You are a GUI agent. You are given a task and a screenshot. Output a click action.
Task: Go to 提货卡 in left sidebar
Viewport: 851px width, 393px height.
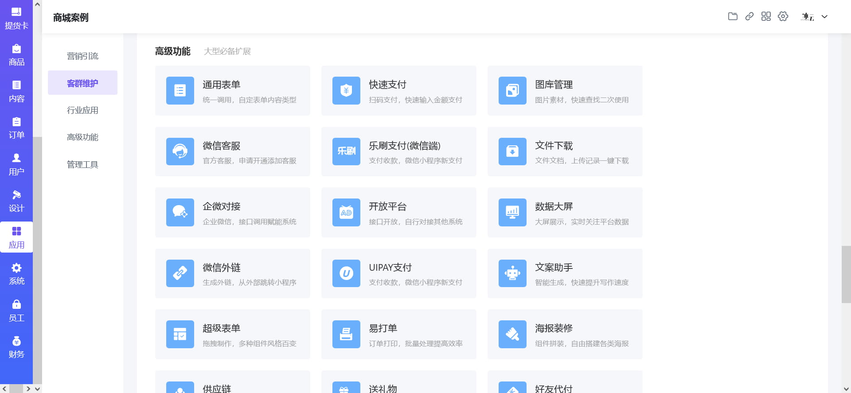point(16,19)
